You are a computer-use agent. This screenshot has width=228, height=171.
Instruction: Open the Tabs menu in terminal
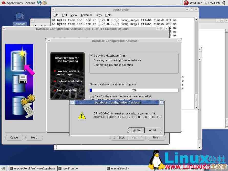point(98,15)
